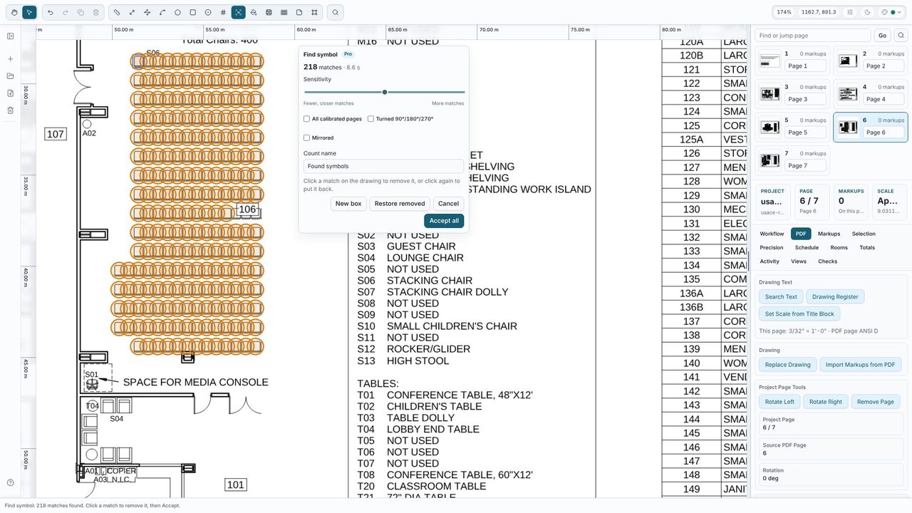Select the ruler measure tool
The height and width of the screenshot is (513, 912).
(x=118, y=12)
